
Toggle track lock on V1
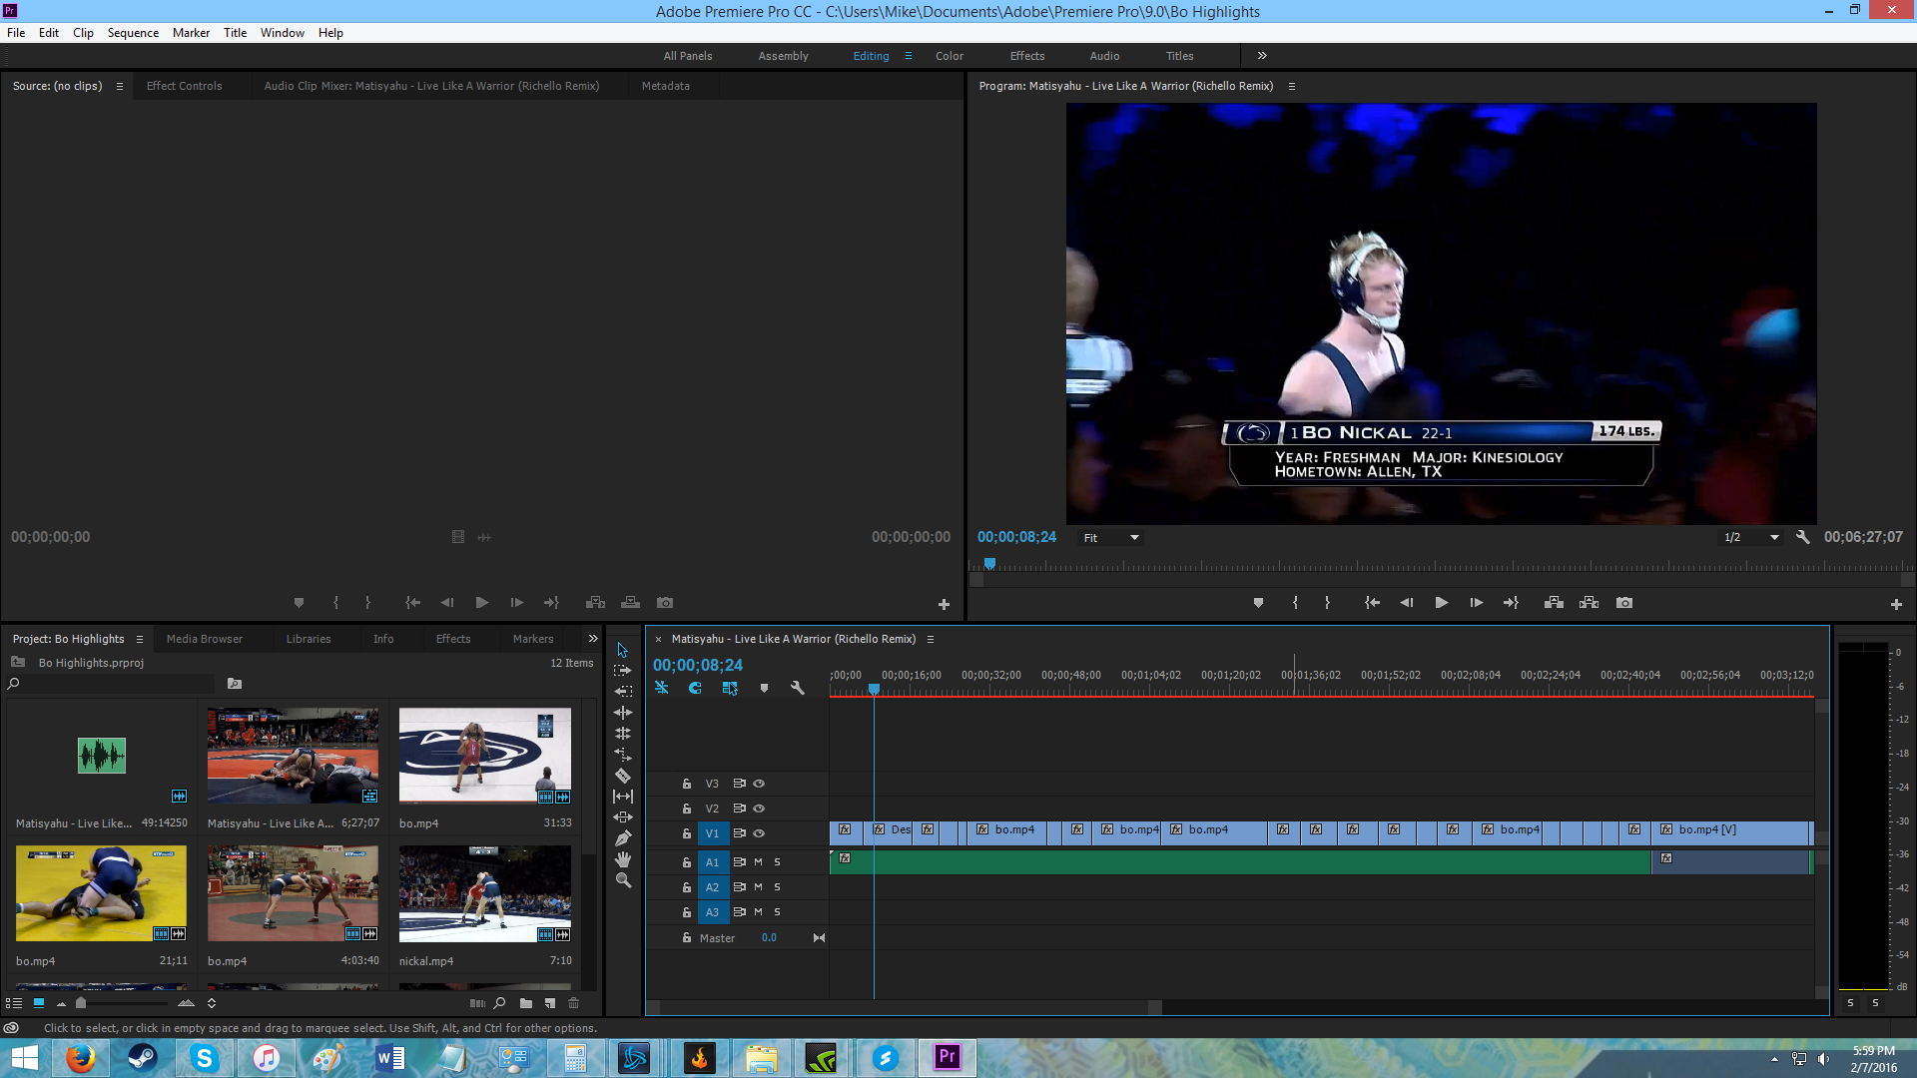coord(687,833)
